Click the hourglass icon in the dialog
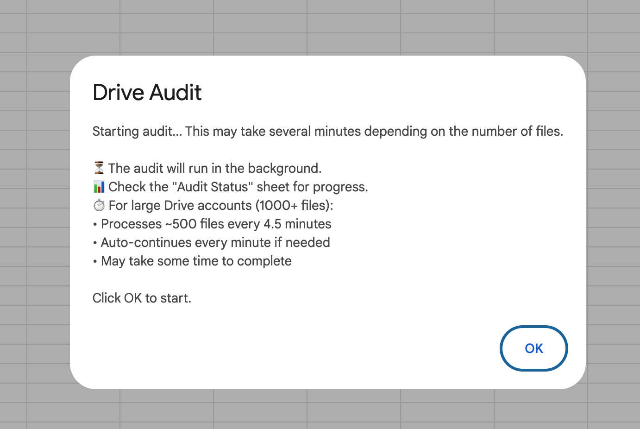 click(x=98, y=168)
